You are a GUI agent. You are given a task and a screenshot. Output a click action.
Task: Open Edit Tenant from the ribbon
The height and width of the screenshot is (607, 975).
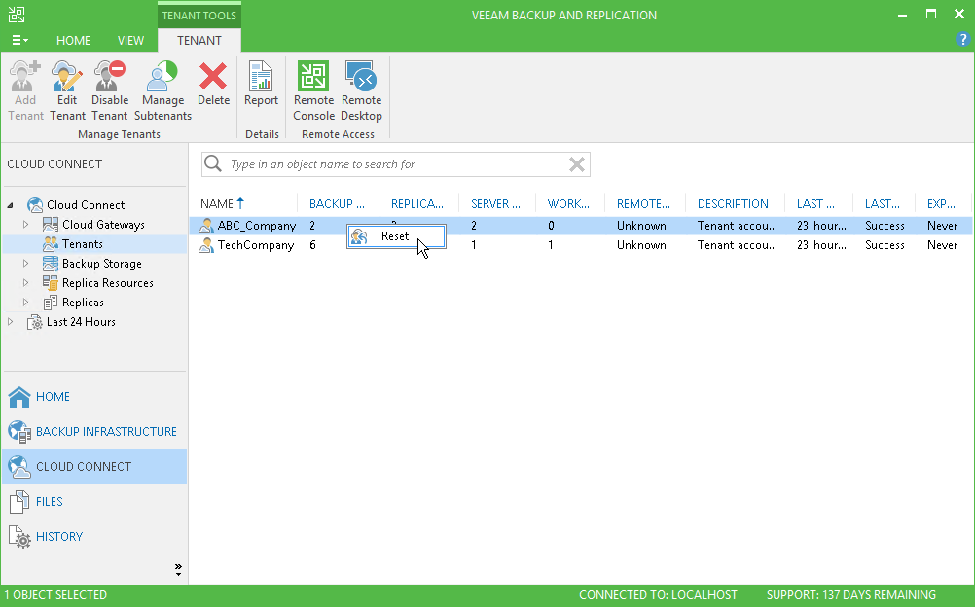(x=67, y=90)
